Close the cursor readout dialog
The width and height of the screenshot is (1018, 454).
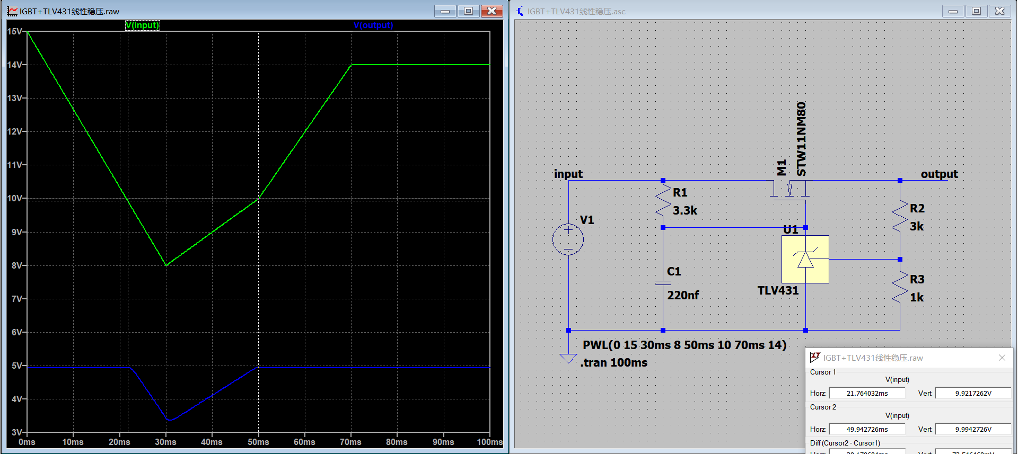(x=1002, y=358)
